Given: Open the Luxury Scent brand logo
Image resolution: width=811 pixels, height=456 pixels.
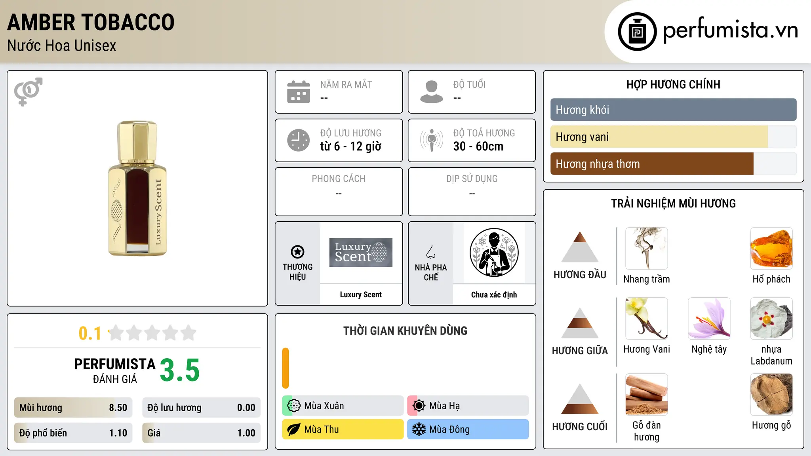Looking at the screenshot, I should [x=361, y=253].
